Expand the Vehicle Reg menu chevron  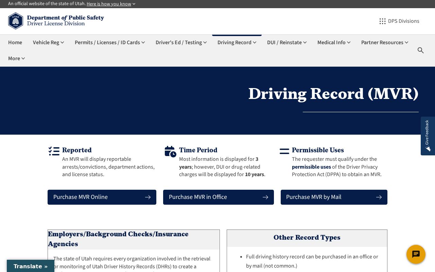pos(62,42)
